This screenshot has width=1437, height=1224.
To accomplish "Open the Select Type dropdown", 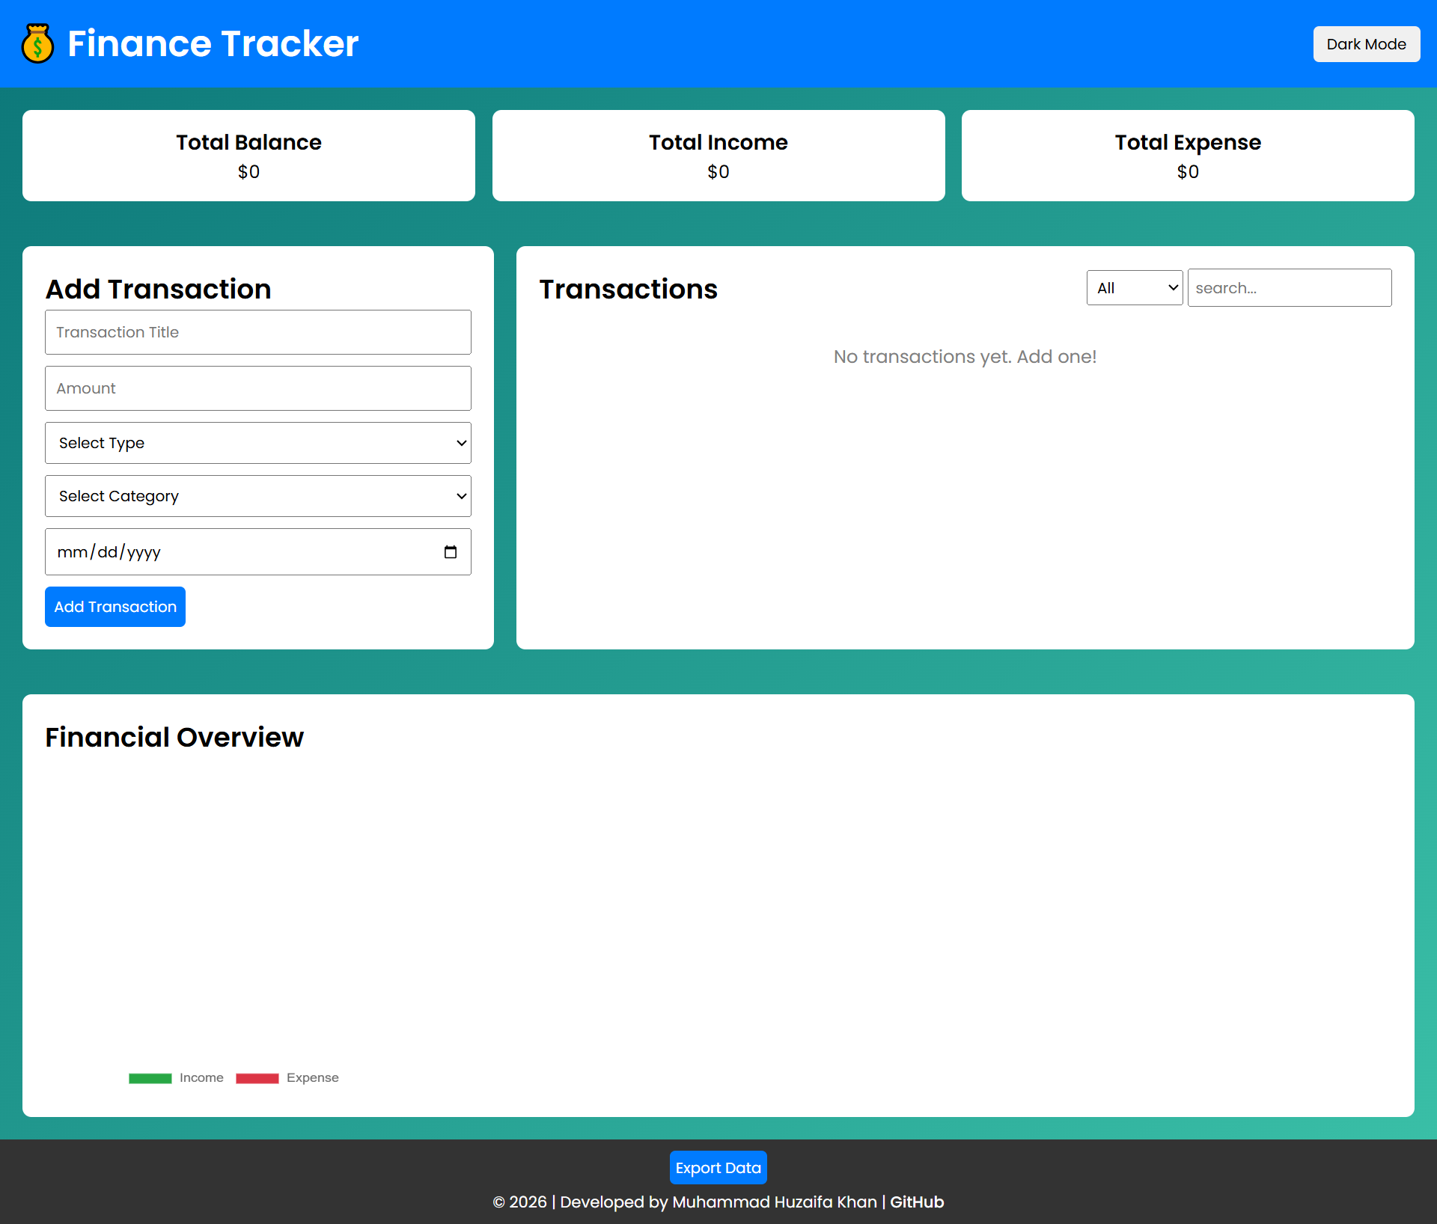I will tap(257, 443).
